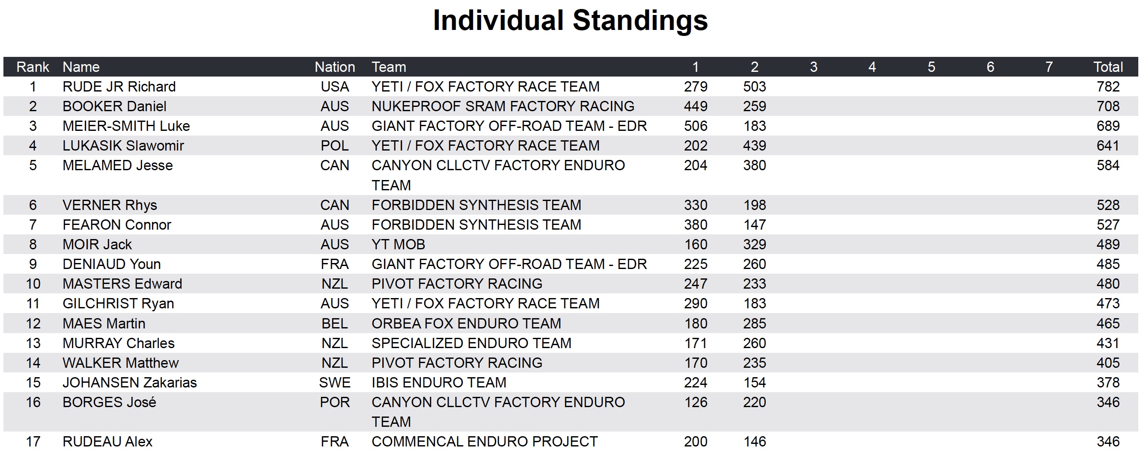Click round 3 column header
The height and width of the screenshot is (461, 1143).
(813, 67)
